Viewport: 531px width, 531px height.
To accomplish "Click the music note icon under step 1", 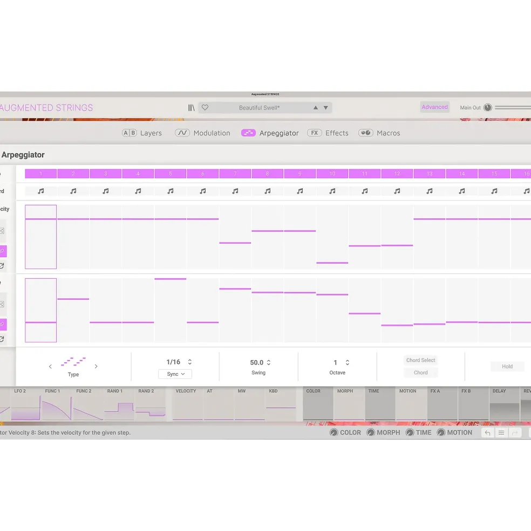I will [40, 191].
